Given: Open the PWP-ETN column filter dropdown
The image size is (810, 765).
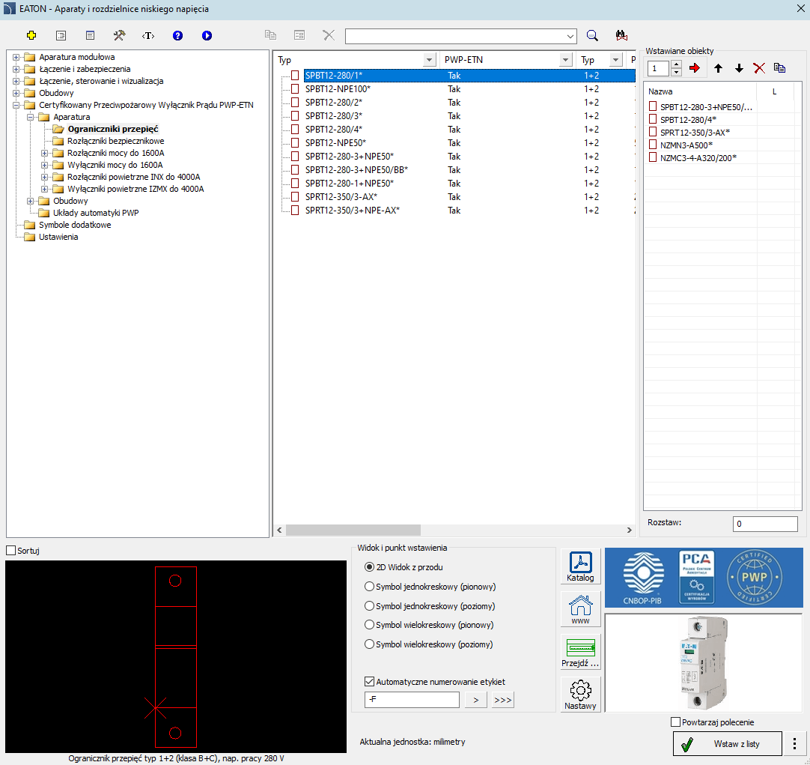Looking at the screenshot, I should (566, 60).
